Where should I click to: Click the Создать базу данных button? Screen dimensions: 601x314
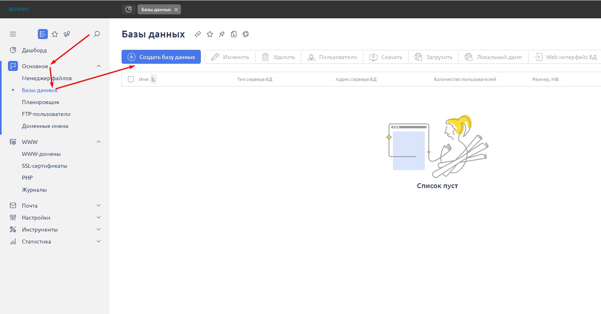(161, 57)
